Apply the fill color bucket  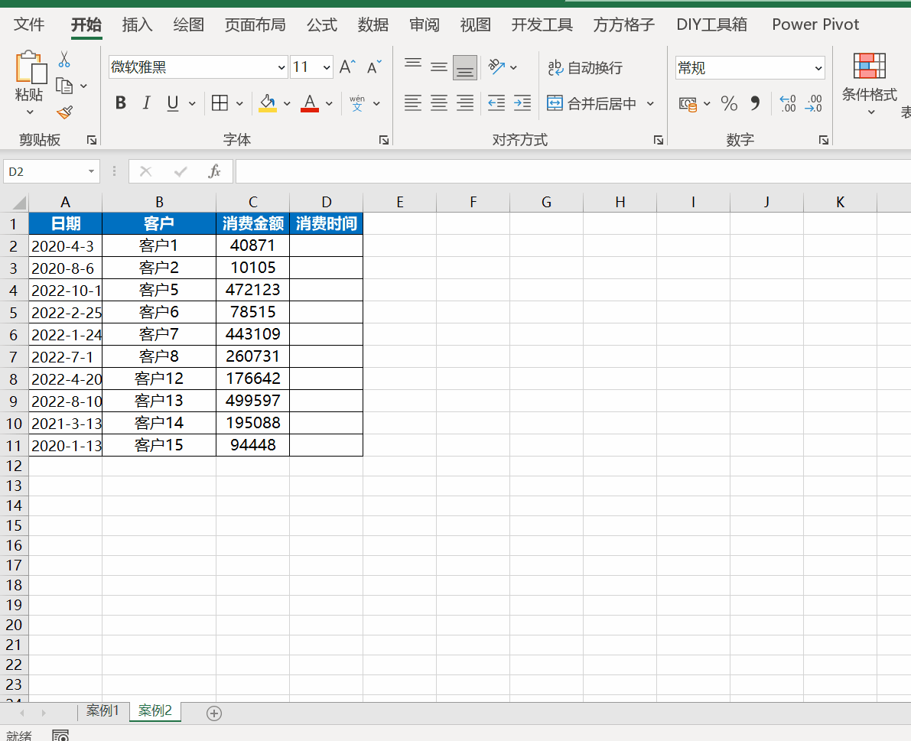[267, 103]
